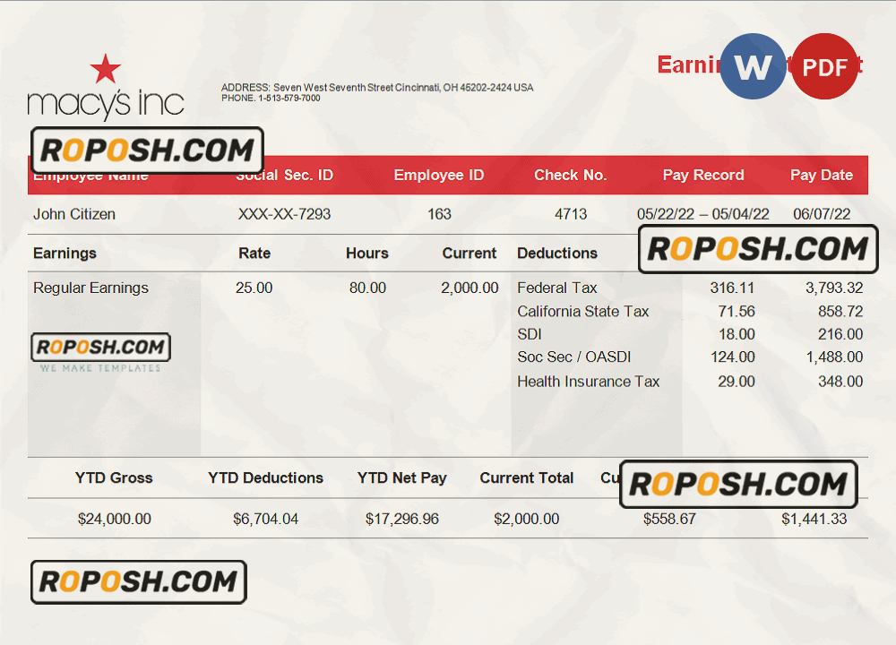Click the Macy's red star logo

(107, 69)
